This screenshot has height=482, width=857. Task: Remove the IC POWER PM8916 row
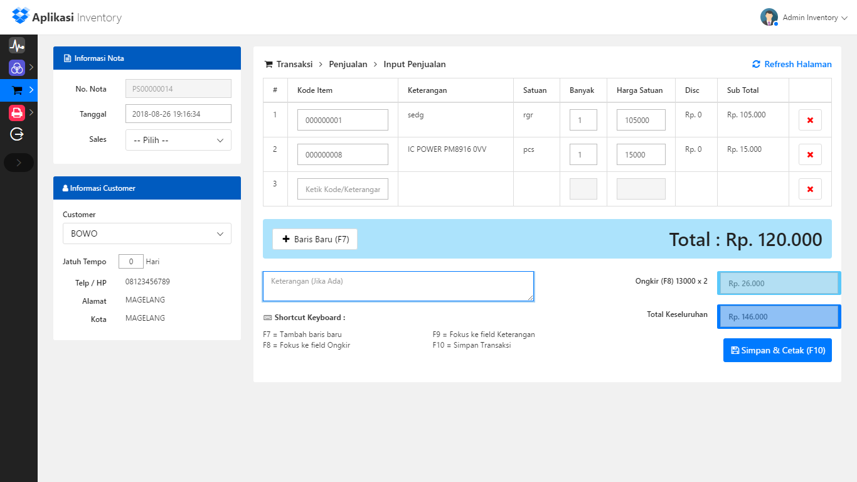pyautogui.click(x=810, y=154)
